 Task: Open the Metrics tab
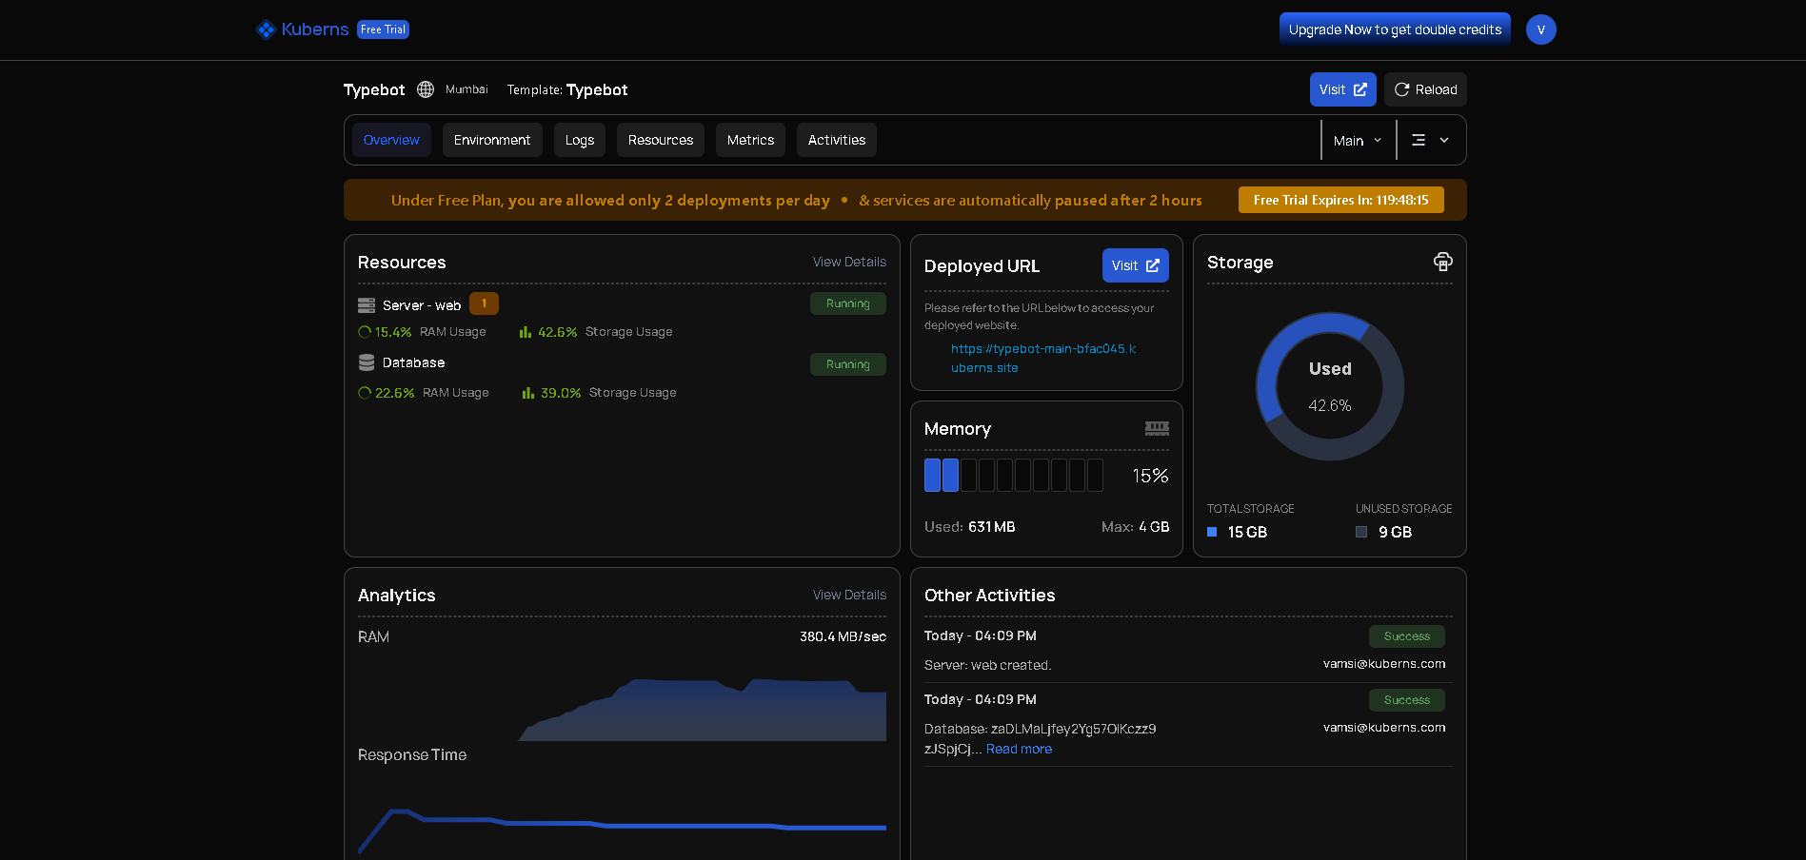pyautogui.click(x=749, y=139)
